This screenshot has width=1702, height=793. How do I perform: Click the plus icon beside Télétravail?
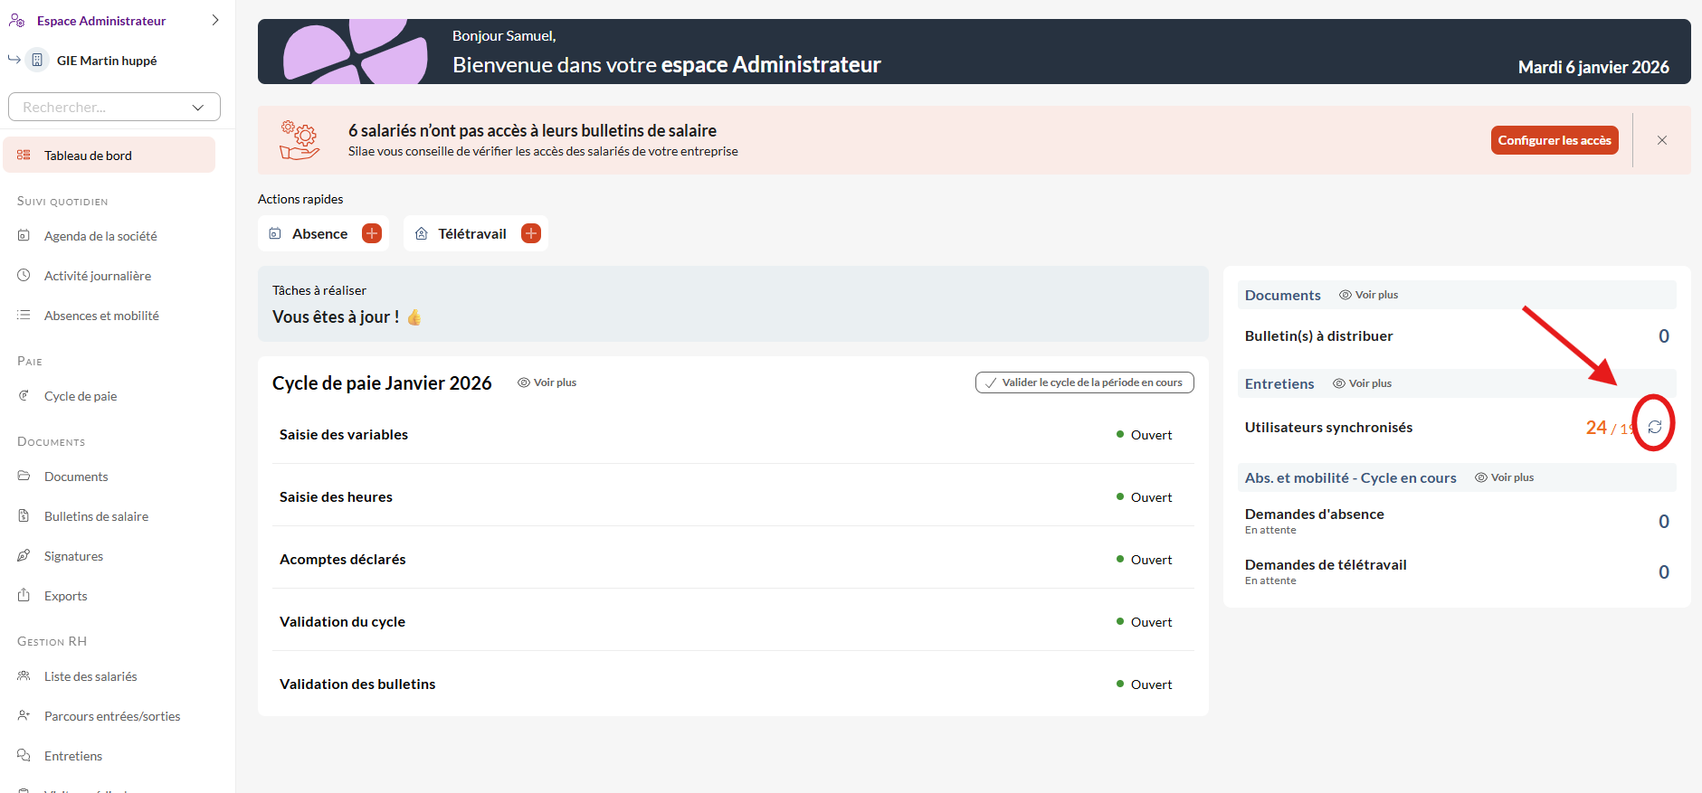pos(531,233)
